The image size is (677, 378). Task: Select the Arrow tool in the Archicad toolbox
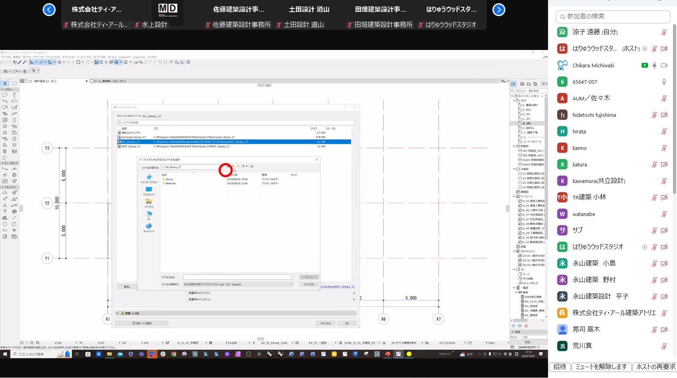pos(5,83)
